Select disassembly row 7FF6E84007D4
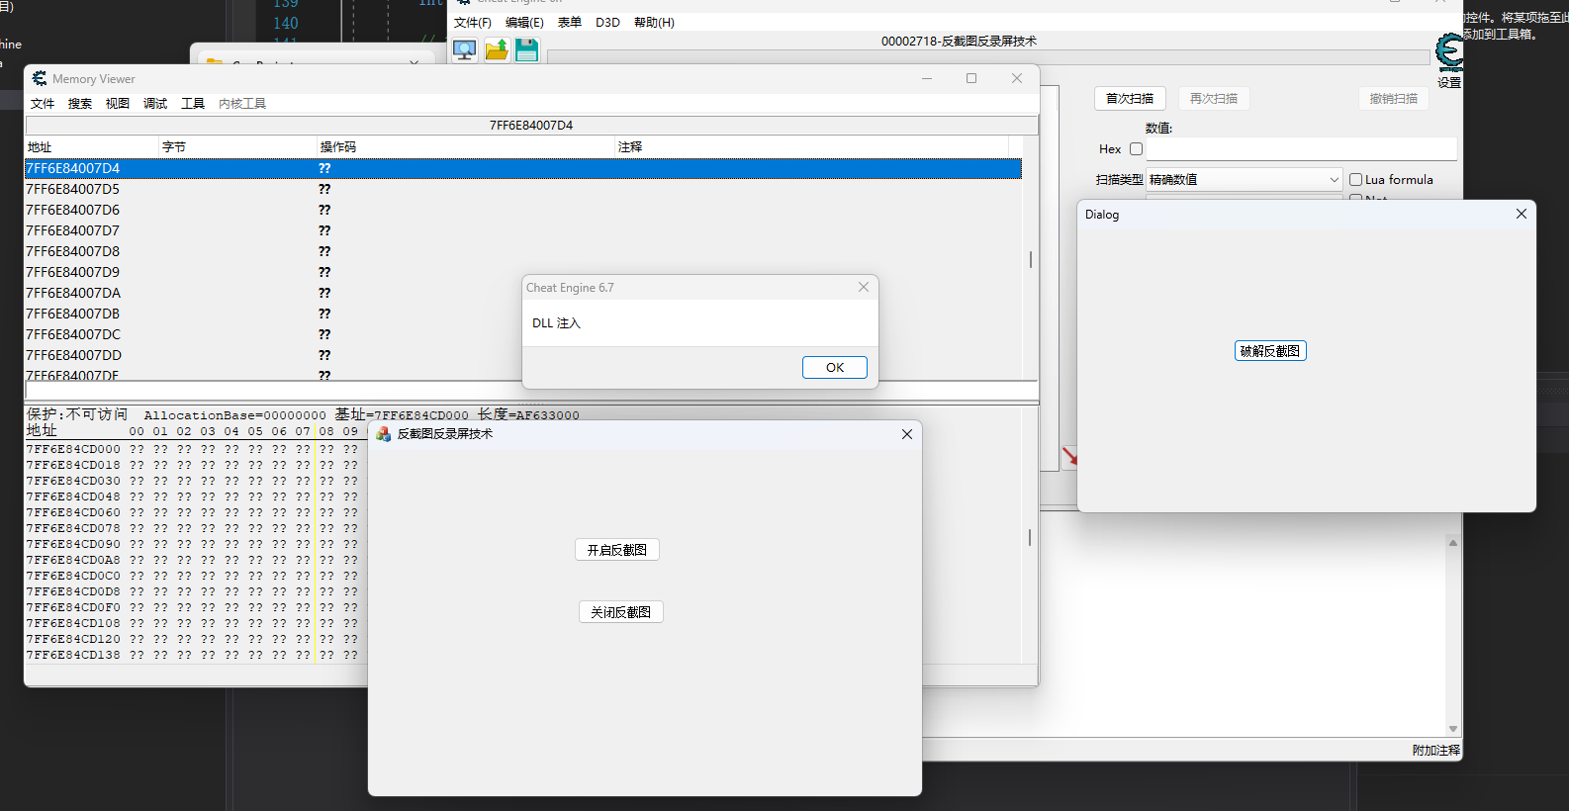The height and width of the screenshot is (811, 1569). (523, 168)
